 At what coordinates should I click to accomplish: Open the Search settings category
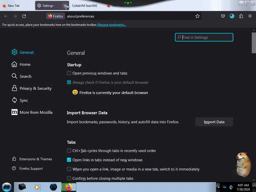(x=25, y=76)
